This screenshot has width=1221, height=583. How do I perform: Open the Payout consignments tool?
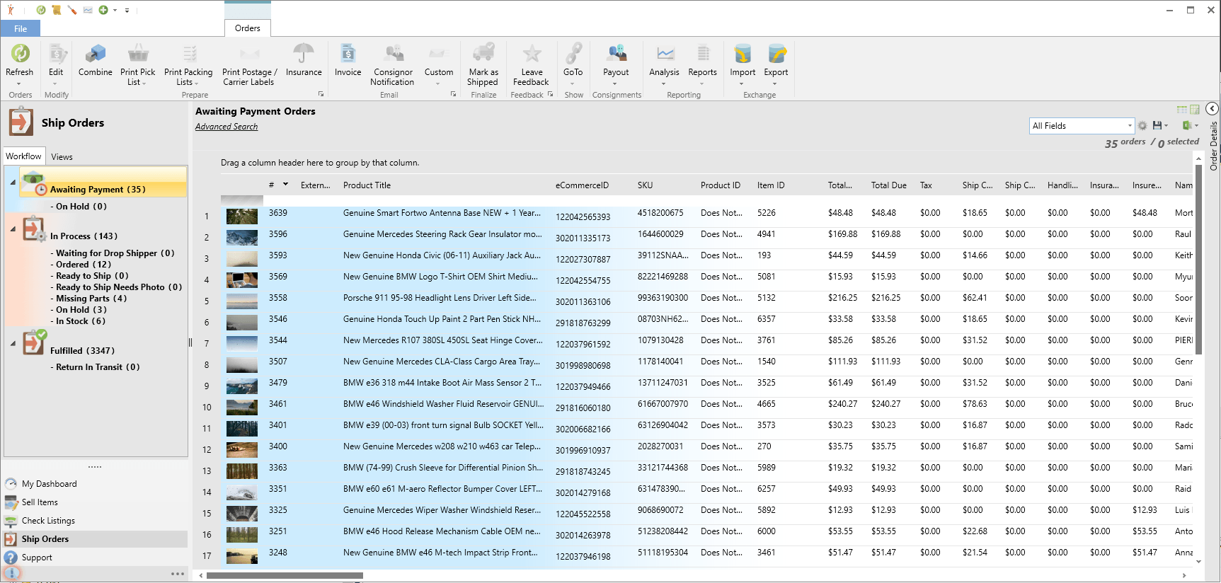(616, 54)
